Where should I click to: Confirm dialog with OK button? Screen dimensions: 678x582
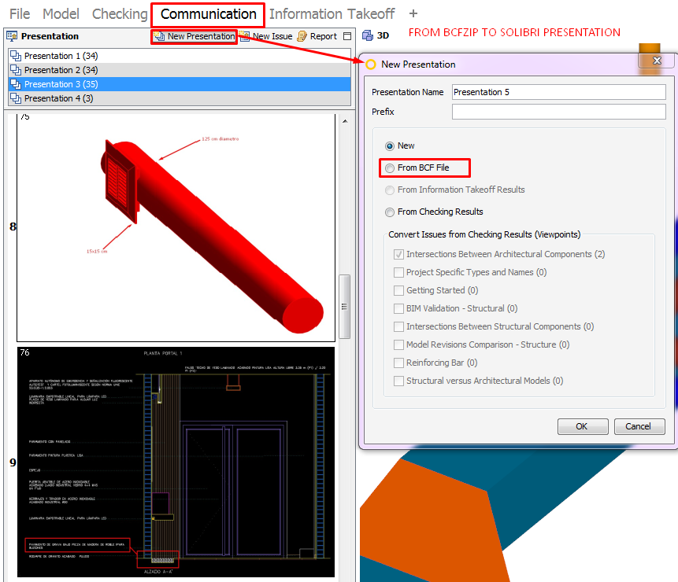click(583, 426)
